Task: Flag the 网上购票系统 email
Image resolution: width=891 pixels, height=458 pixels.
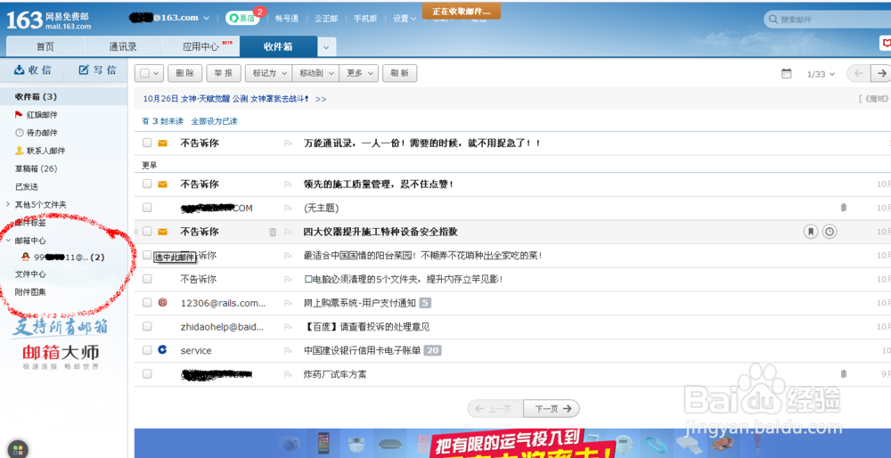Action: click(288, 304)
